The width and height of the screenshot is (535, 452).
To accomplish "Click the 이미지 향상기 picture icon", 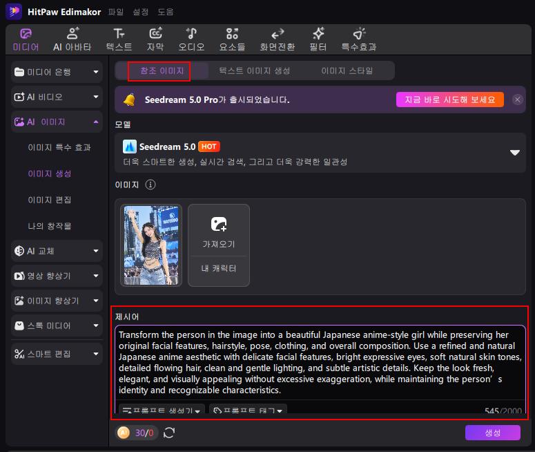I will 19,301.
